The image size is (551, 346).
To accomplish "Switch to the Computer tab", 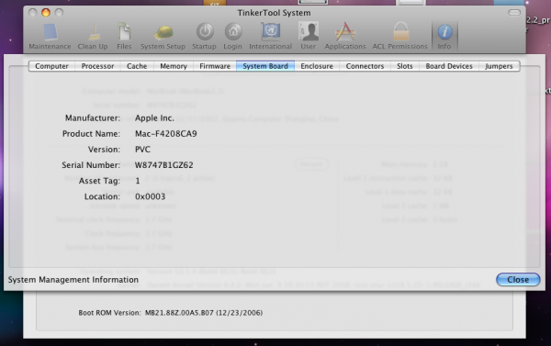I will (51, 66).
